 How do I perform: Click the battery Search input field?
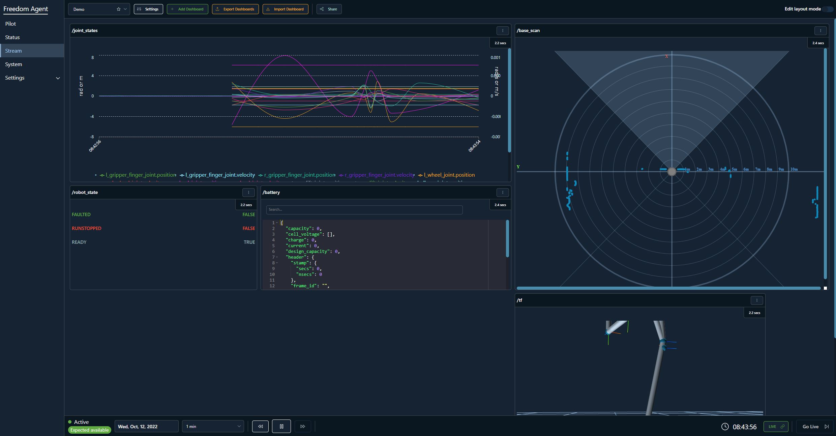364,210
